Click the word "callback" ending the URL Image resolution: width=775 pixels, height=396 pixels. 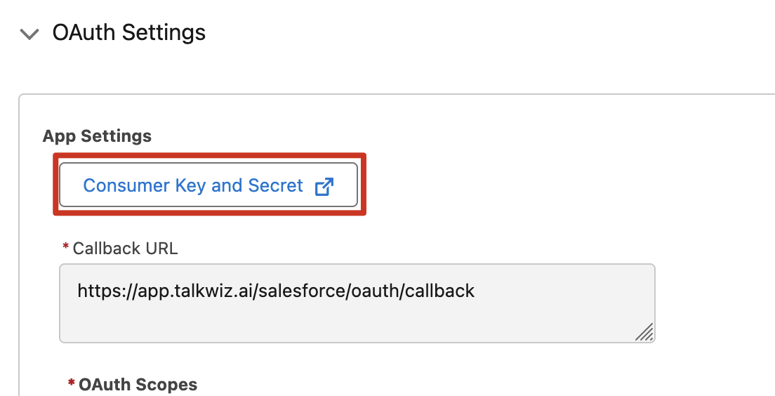[x=440, y=291]
